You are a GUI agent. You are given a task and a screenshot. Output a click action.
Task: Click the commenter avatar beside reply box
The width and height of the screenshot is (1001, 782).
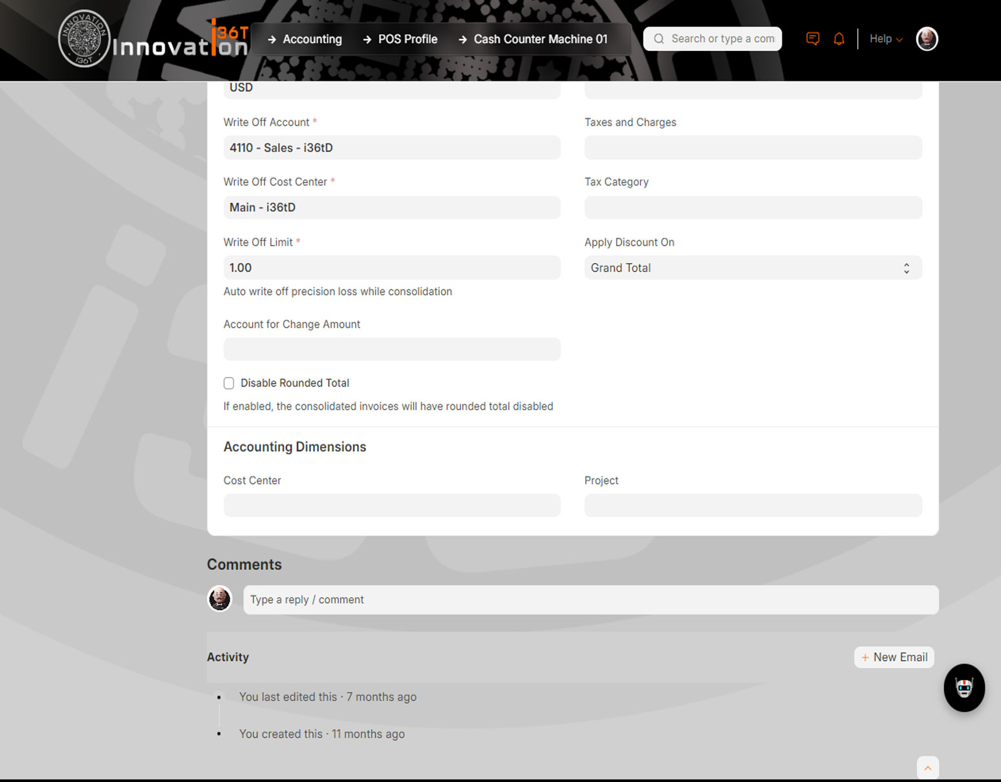(220, 599)
